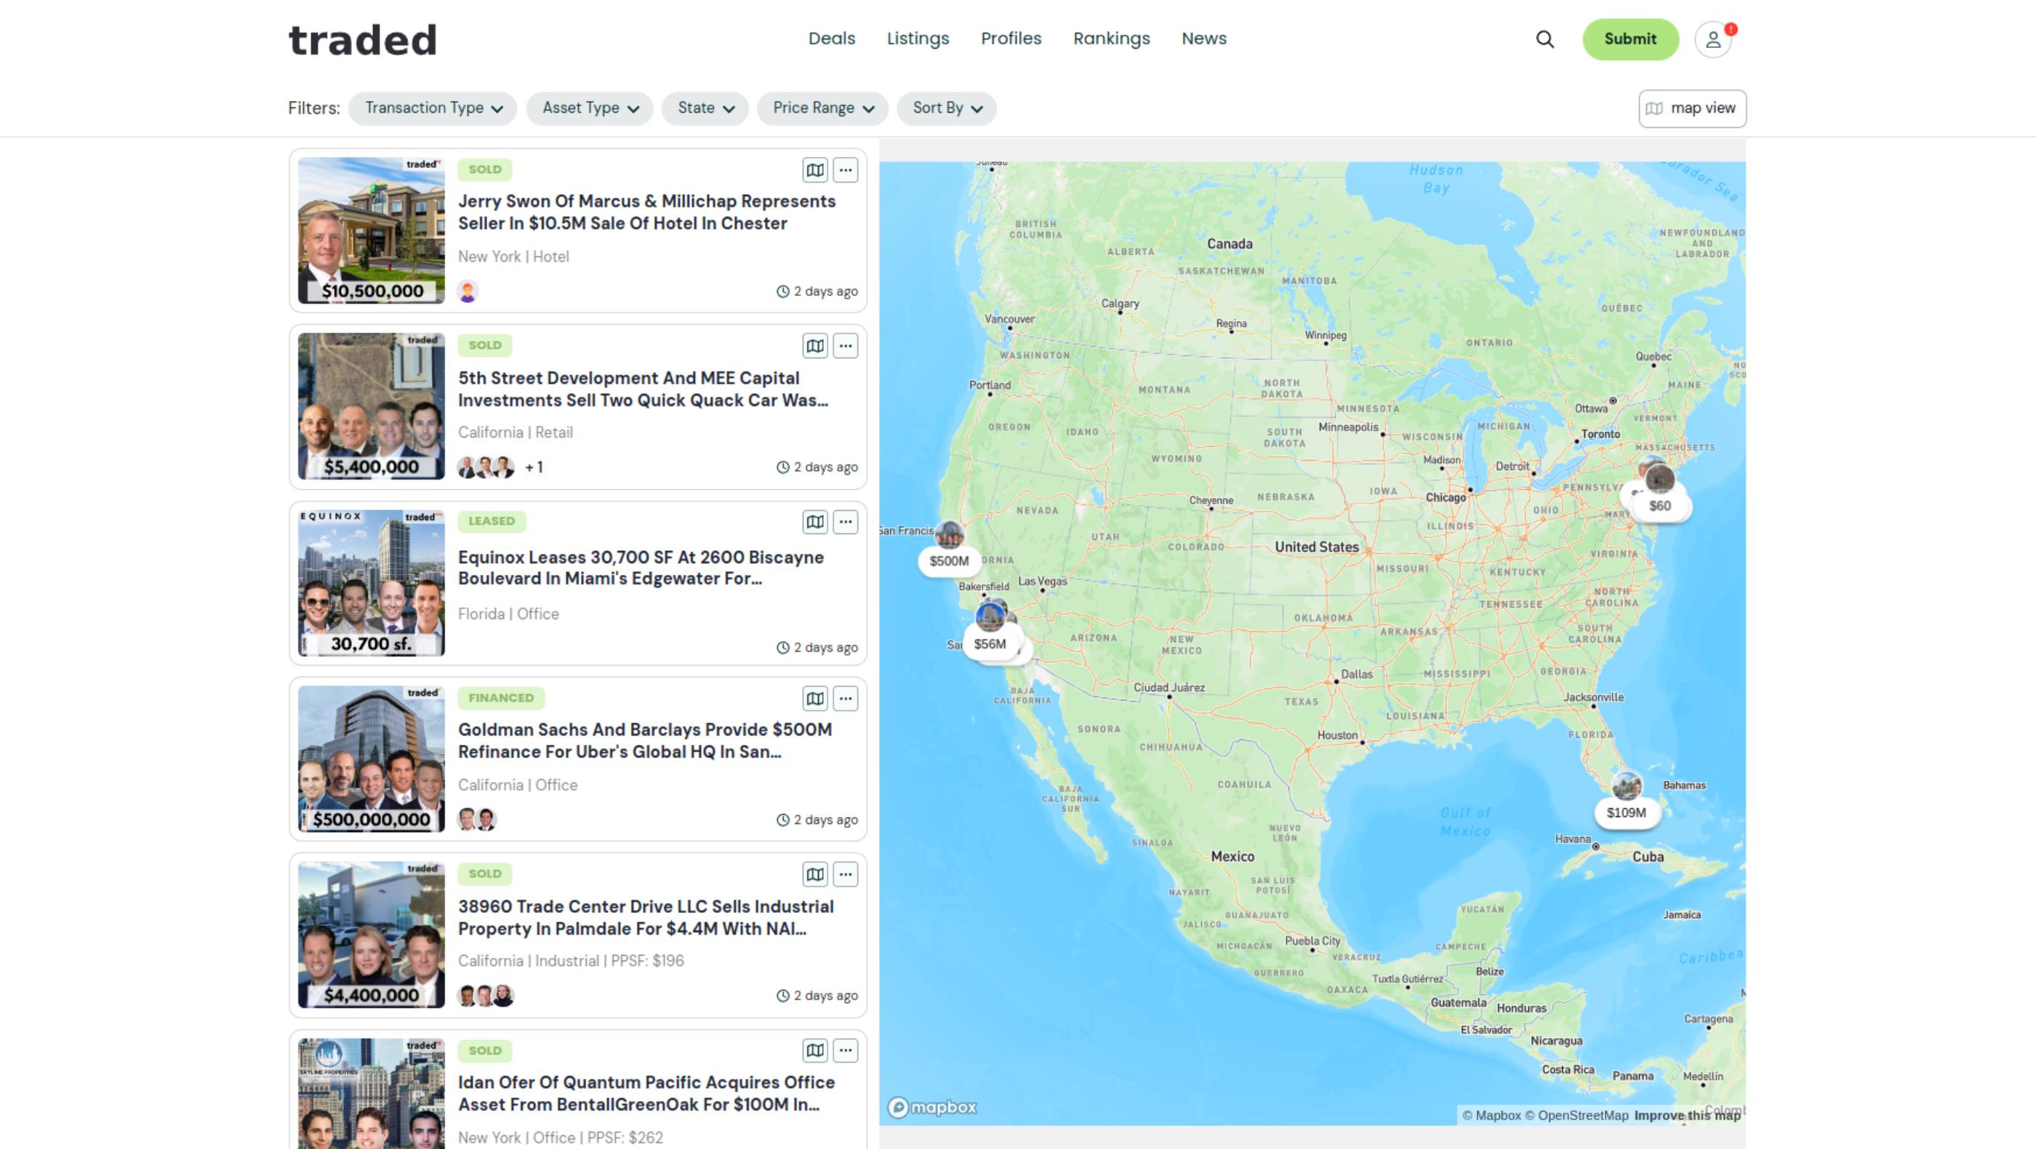Image resolution: width=2036 pixels, height=1149 pixels.
Task: Select the $109M map marker in Florida
Action: (x=1626, y=813)
